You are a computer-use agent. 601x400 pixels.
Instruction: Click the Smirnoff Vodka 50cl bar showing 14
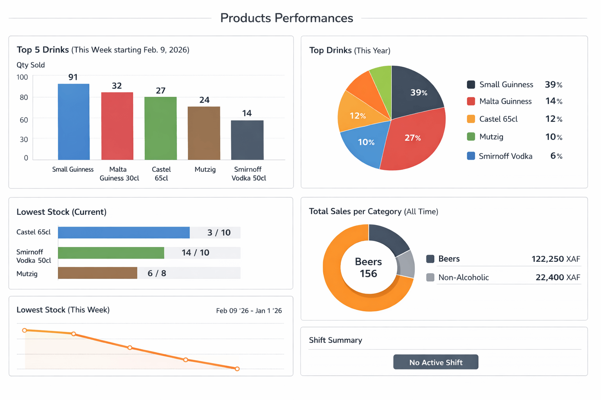tap(247, 141)
